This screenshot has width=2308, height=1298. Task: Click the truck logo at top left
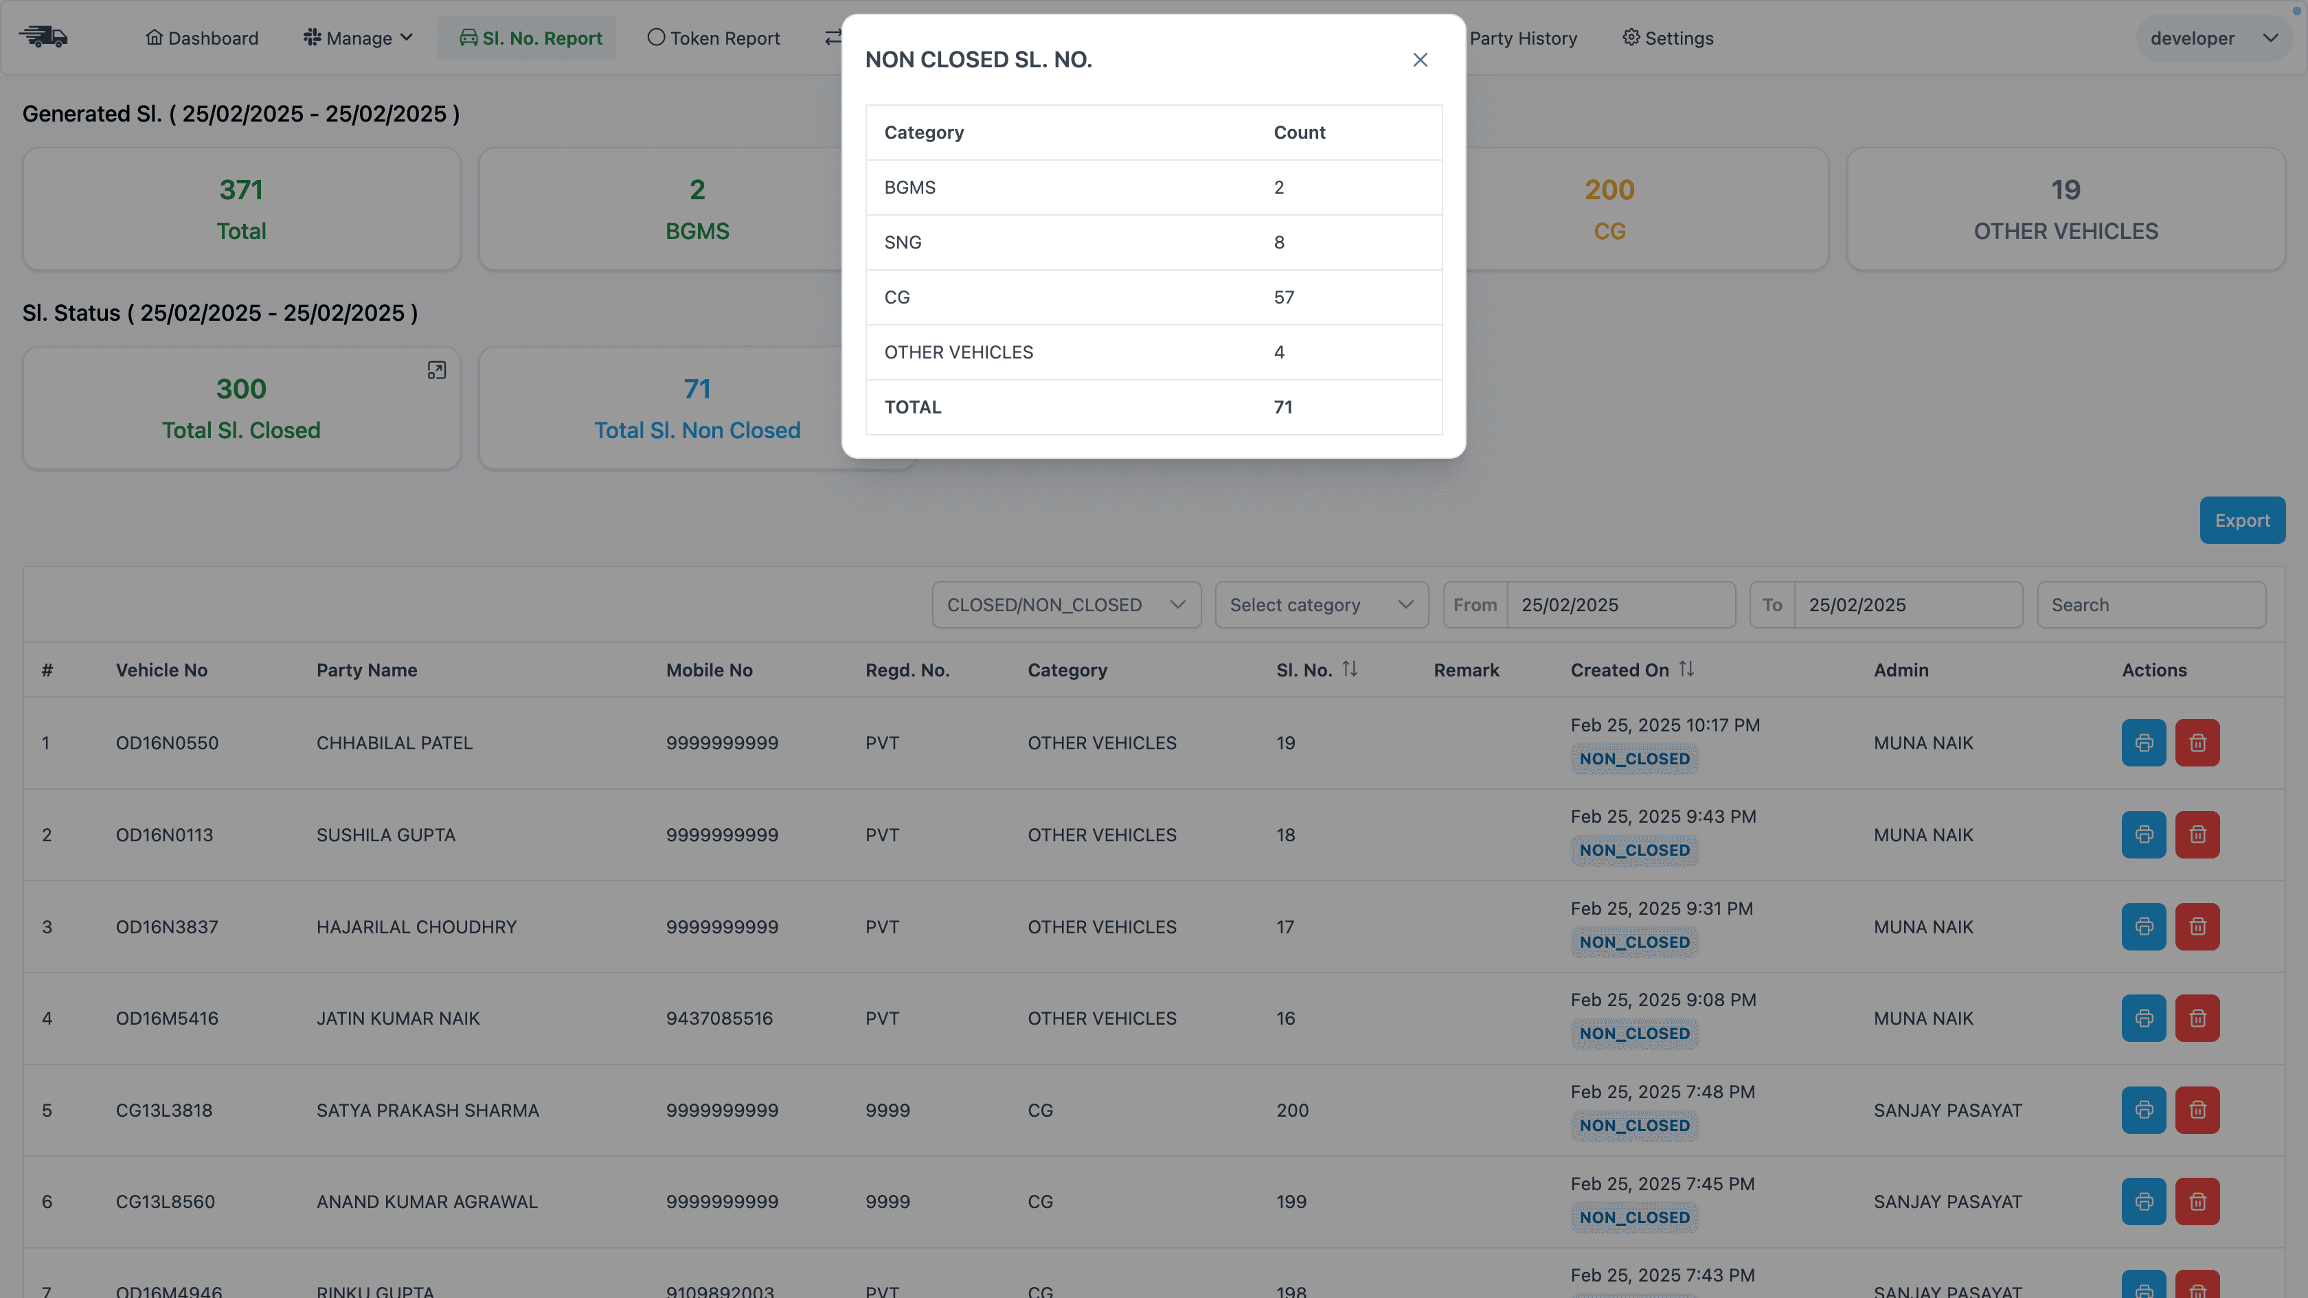44,36
